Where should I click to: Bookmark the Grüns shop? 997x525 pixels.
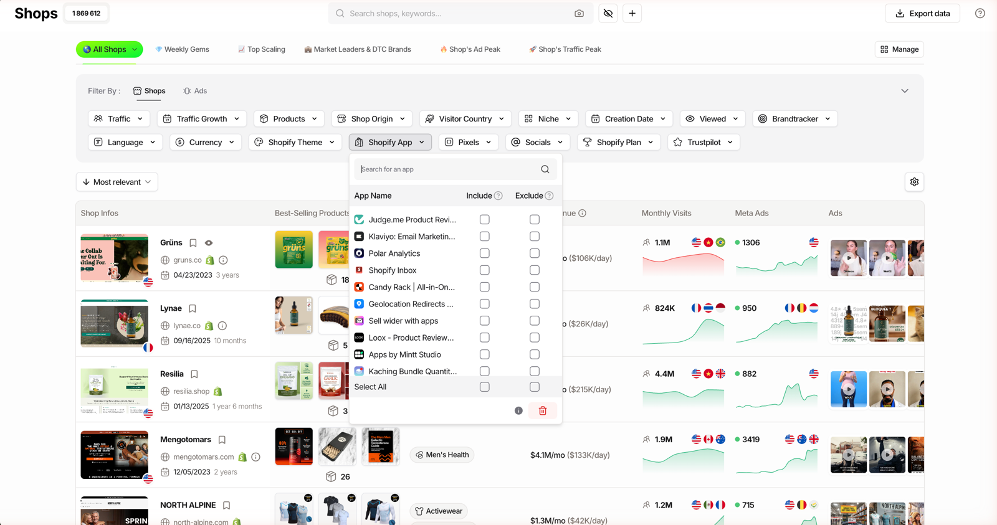click(x=193, y=243)
